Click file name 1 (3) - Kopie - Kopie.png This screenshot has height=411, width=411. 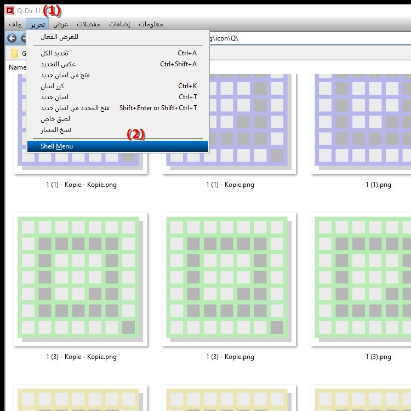click(81, 357)
